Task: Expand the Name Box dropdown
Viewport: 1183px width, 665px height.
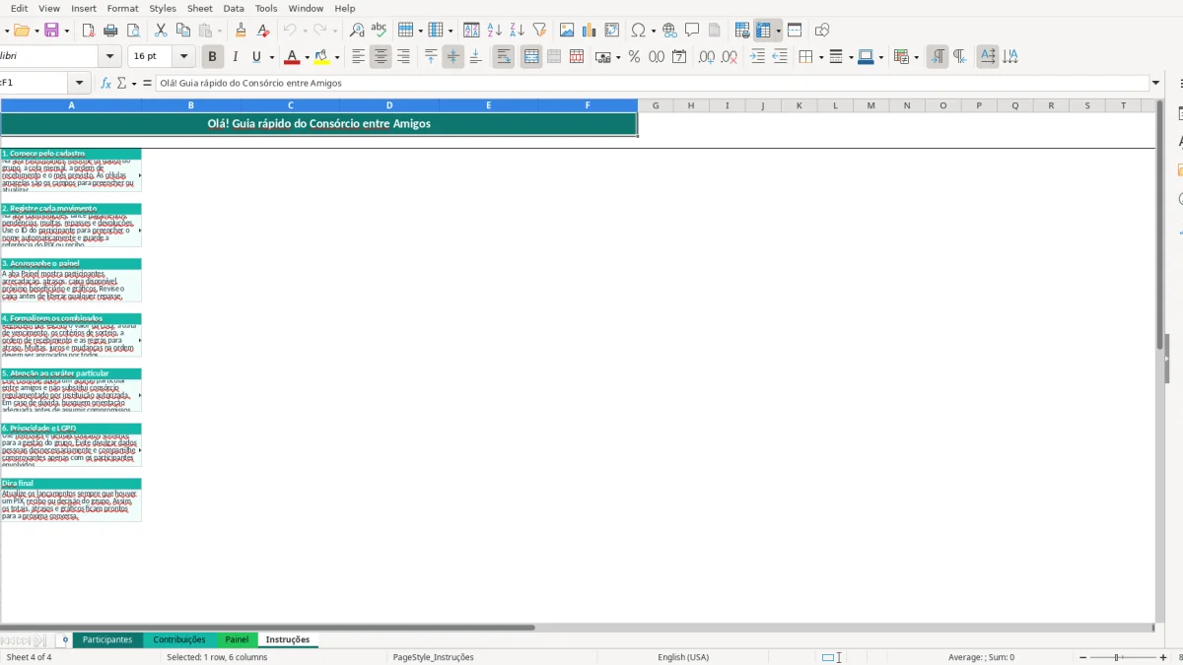Action: point(80,84)
